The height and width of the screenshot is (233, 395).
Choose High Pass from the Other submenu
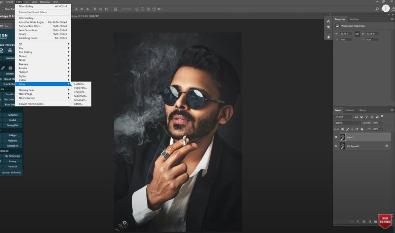point(81,88)
